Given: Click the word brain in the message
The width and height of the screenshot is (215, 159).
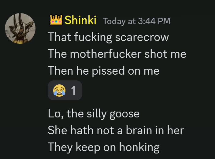Looking at the screenshot, I should pos(139,130).
